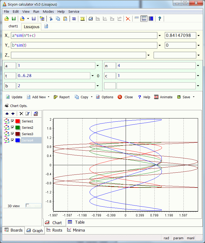
Task: Open the X result value dropdown
Action: pos(199,36)
